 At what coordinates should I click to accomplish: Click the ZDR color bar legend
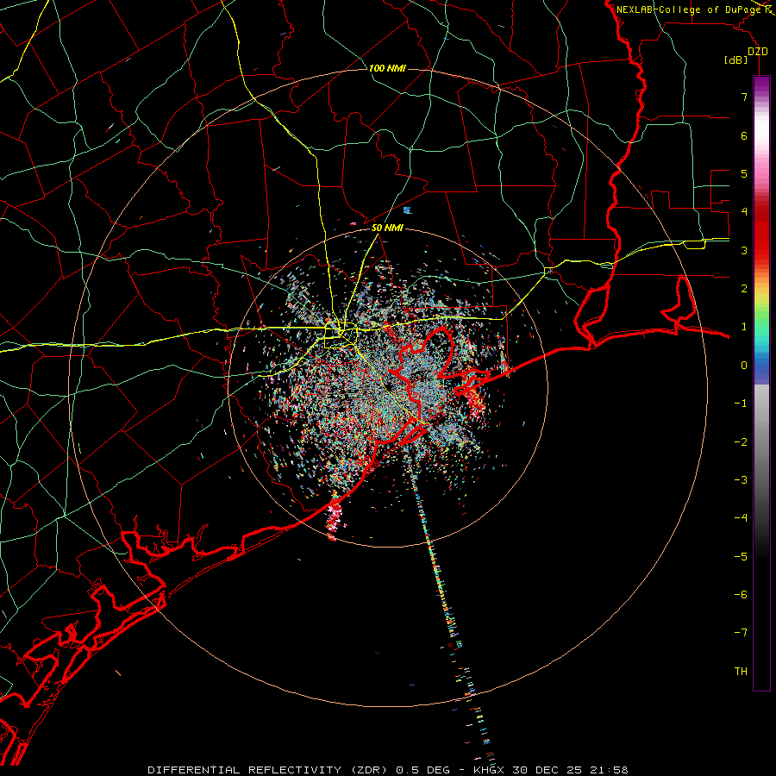coord(761,383)
